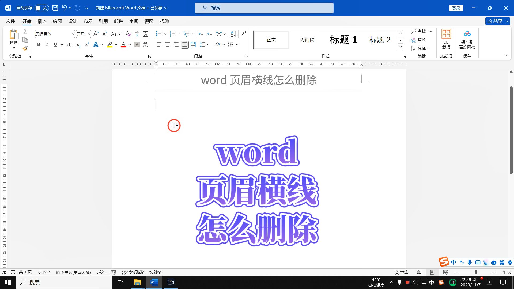The width and height of the screenshot is (514, 289).
Task: Increase paragraph indent
Action: pos(210,34)
